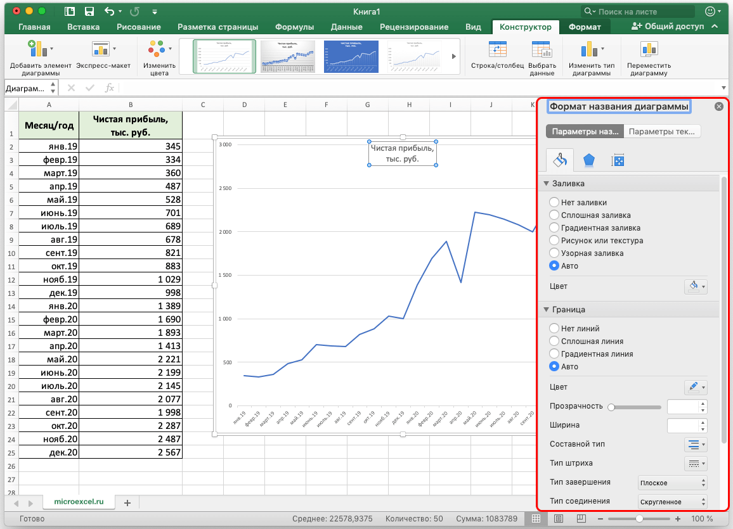Click the formula bar fx icon
The height and width of the screenshot is (529, 733).
[x=110, y=88]
